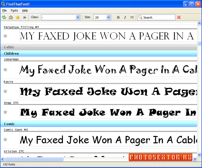
Task: Click the Size value field showing 28
Action: click(100, 17)
